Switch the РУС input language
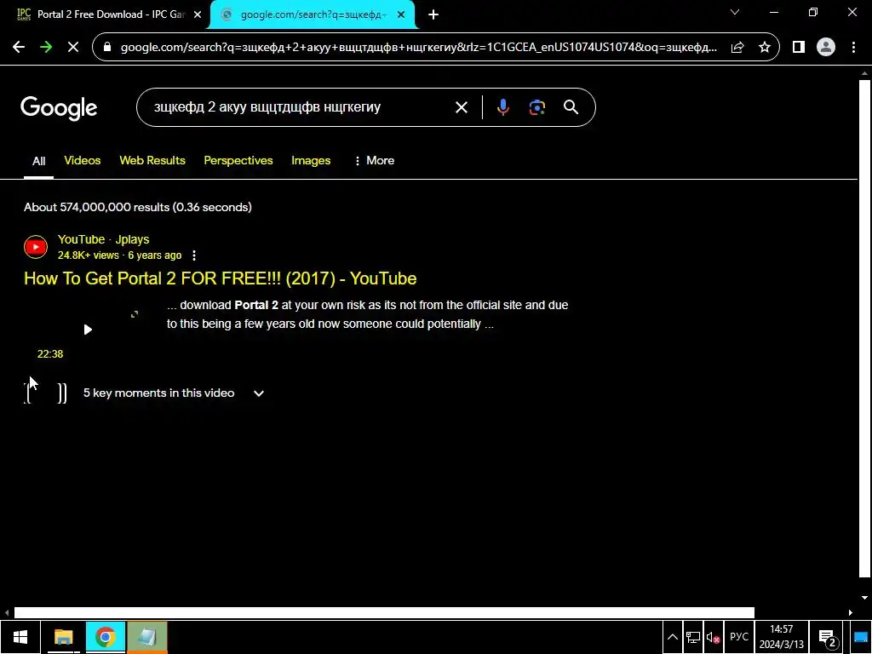The width and height of the screenshot is (872, 654). (739, 637)
